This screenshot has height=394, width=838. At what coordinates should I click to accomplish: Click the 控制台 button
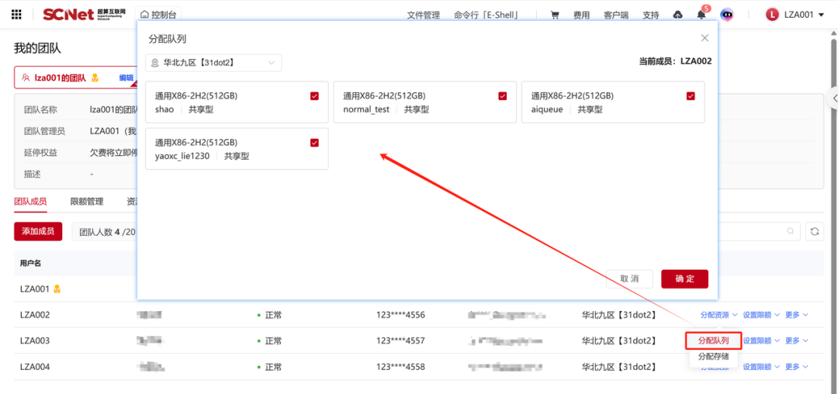(x=158, y=15)
